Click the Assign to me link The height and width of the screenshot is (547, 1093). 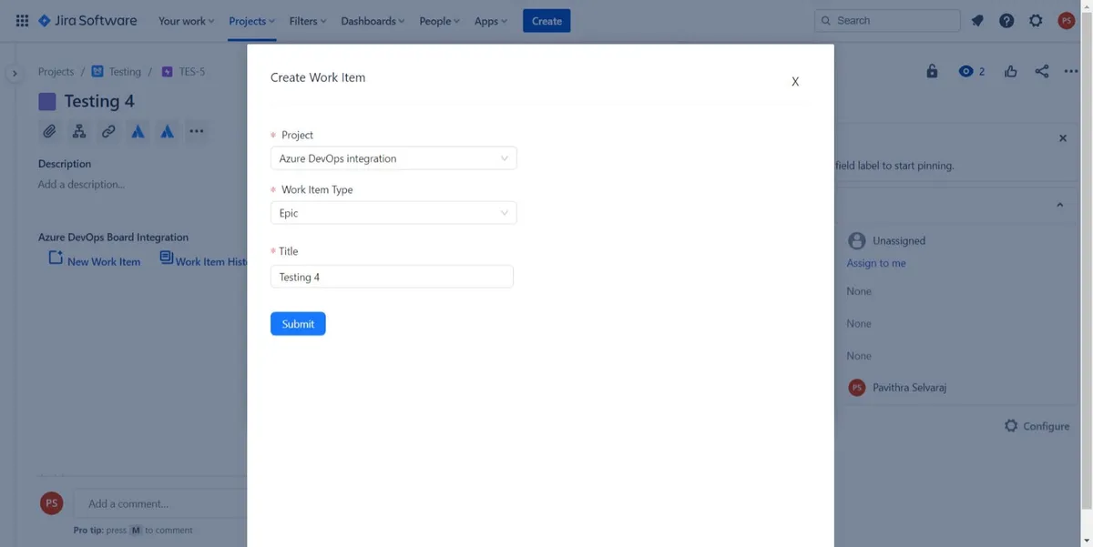[876, 263]
